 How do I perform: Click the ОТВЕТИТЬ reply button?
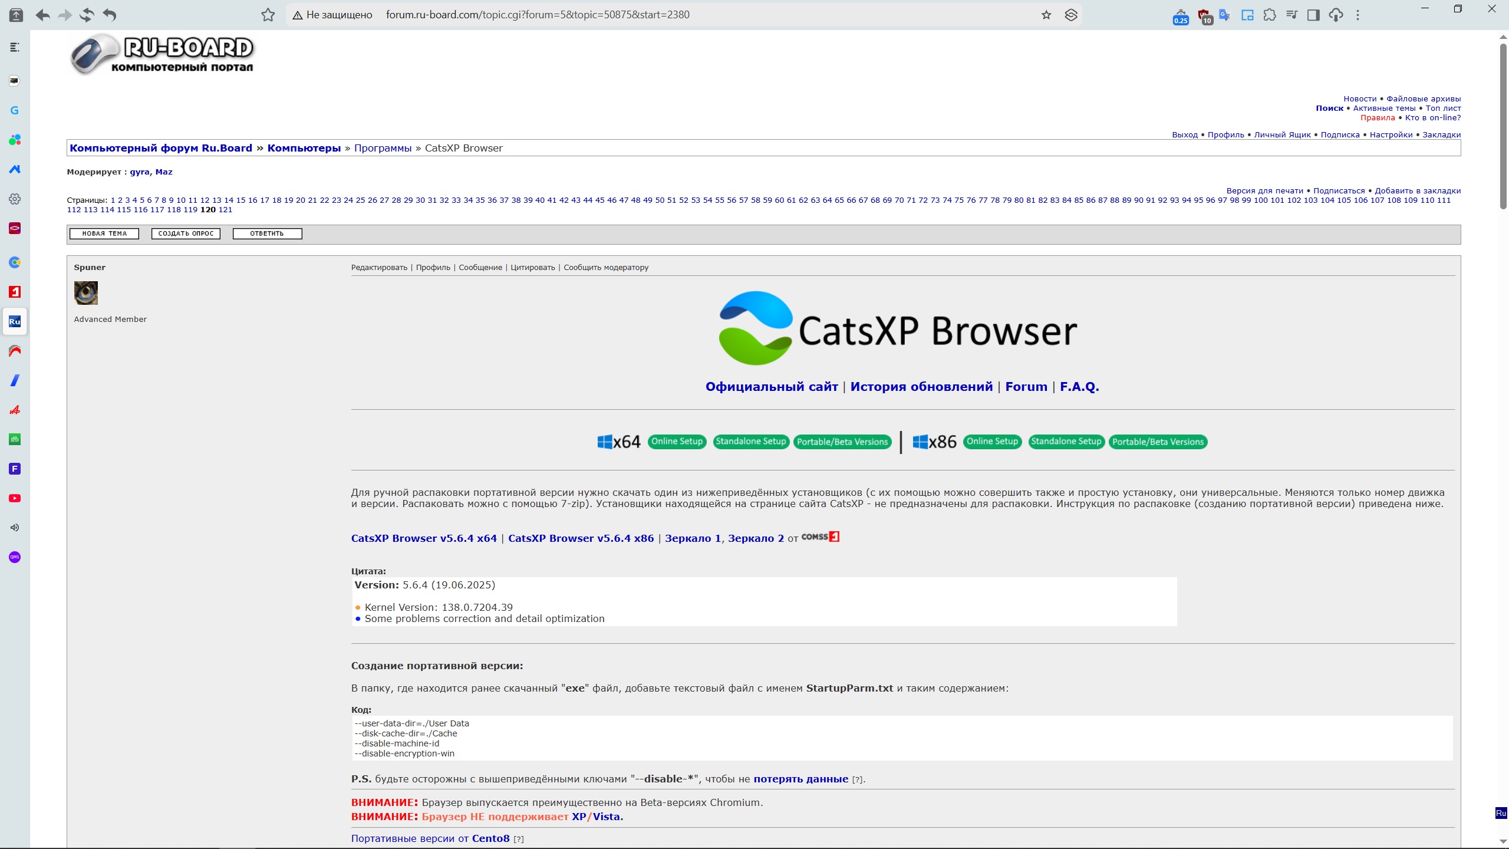tap(267, 233)
